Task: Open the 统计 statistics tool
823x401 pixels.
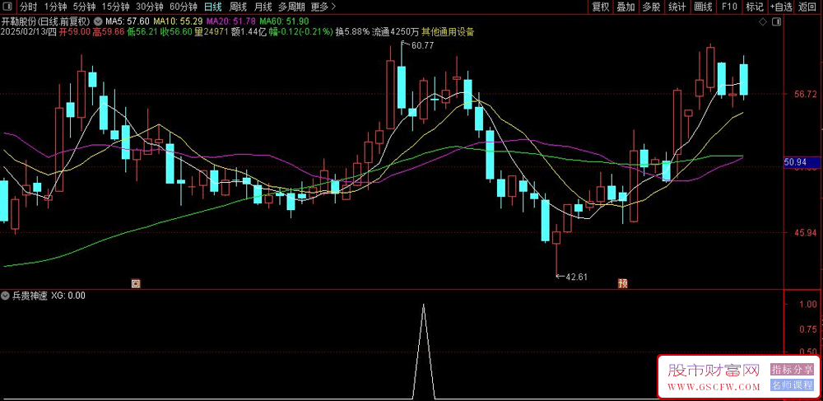Action: (x=677, y=7)
